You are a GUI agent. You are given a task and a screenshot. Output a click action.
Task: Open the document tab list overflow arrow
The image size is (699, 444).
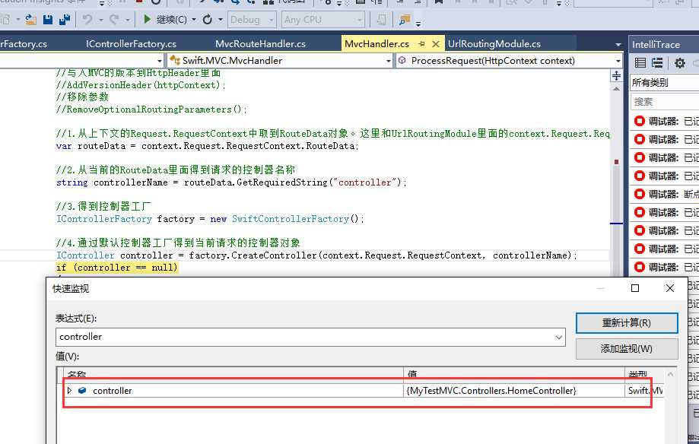click(x=618, y=45)
